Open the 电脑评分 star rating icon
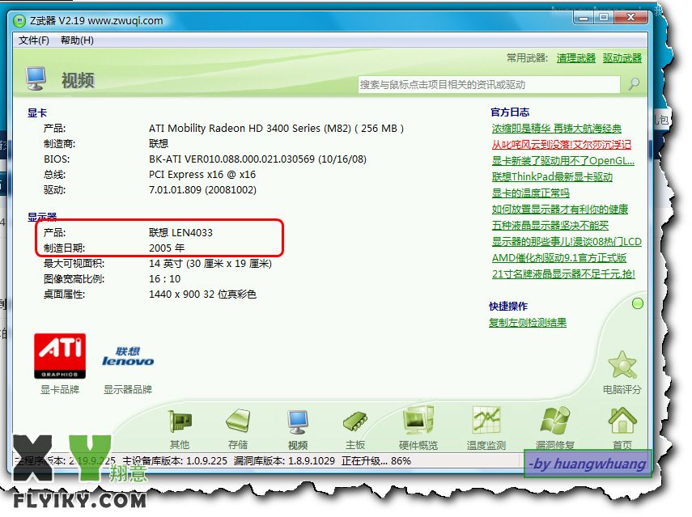The width and height of the screenshot is (692, 517). coord(622,365)
